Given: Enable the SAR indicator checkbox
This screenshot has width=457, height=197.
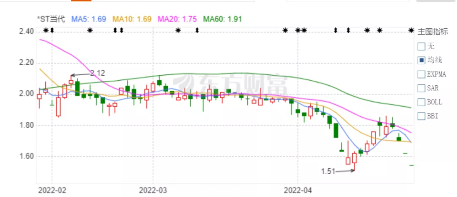Looking at the screenshot, I should (x=421, y=88).
